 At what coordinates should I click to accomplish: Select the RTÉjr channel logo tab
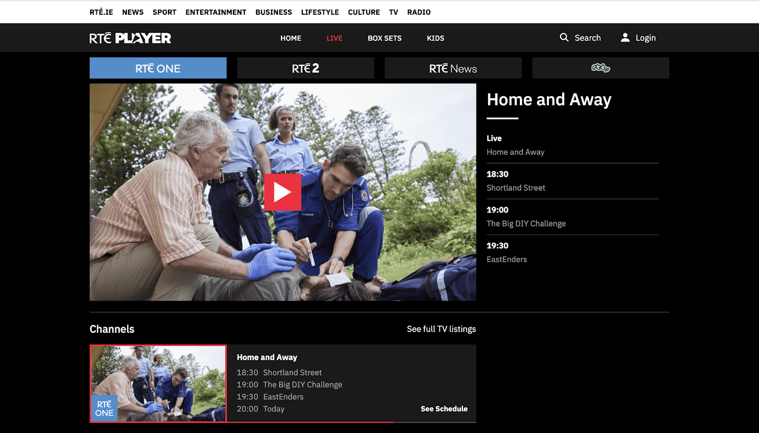coord(601,68)
